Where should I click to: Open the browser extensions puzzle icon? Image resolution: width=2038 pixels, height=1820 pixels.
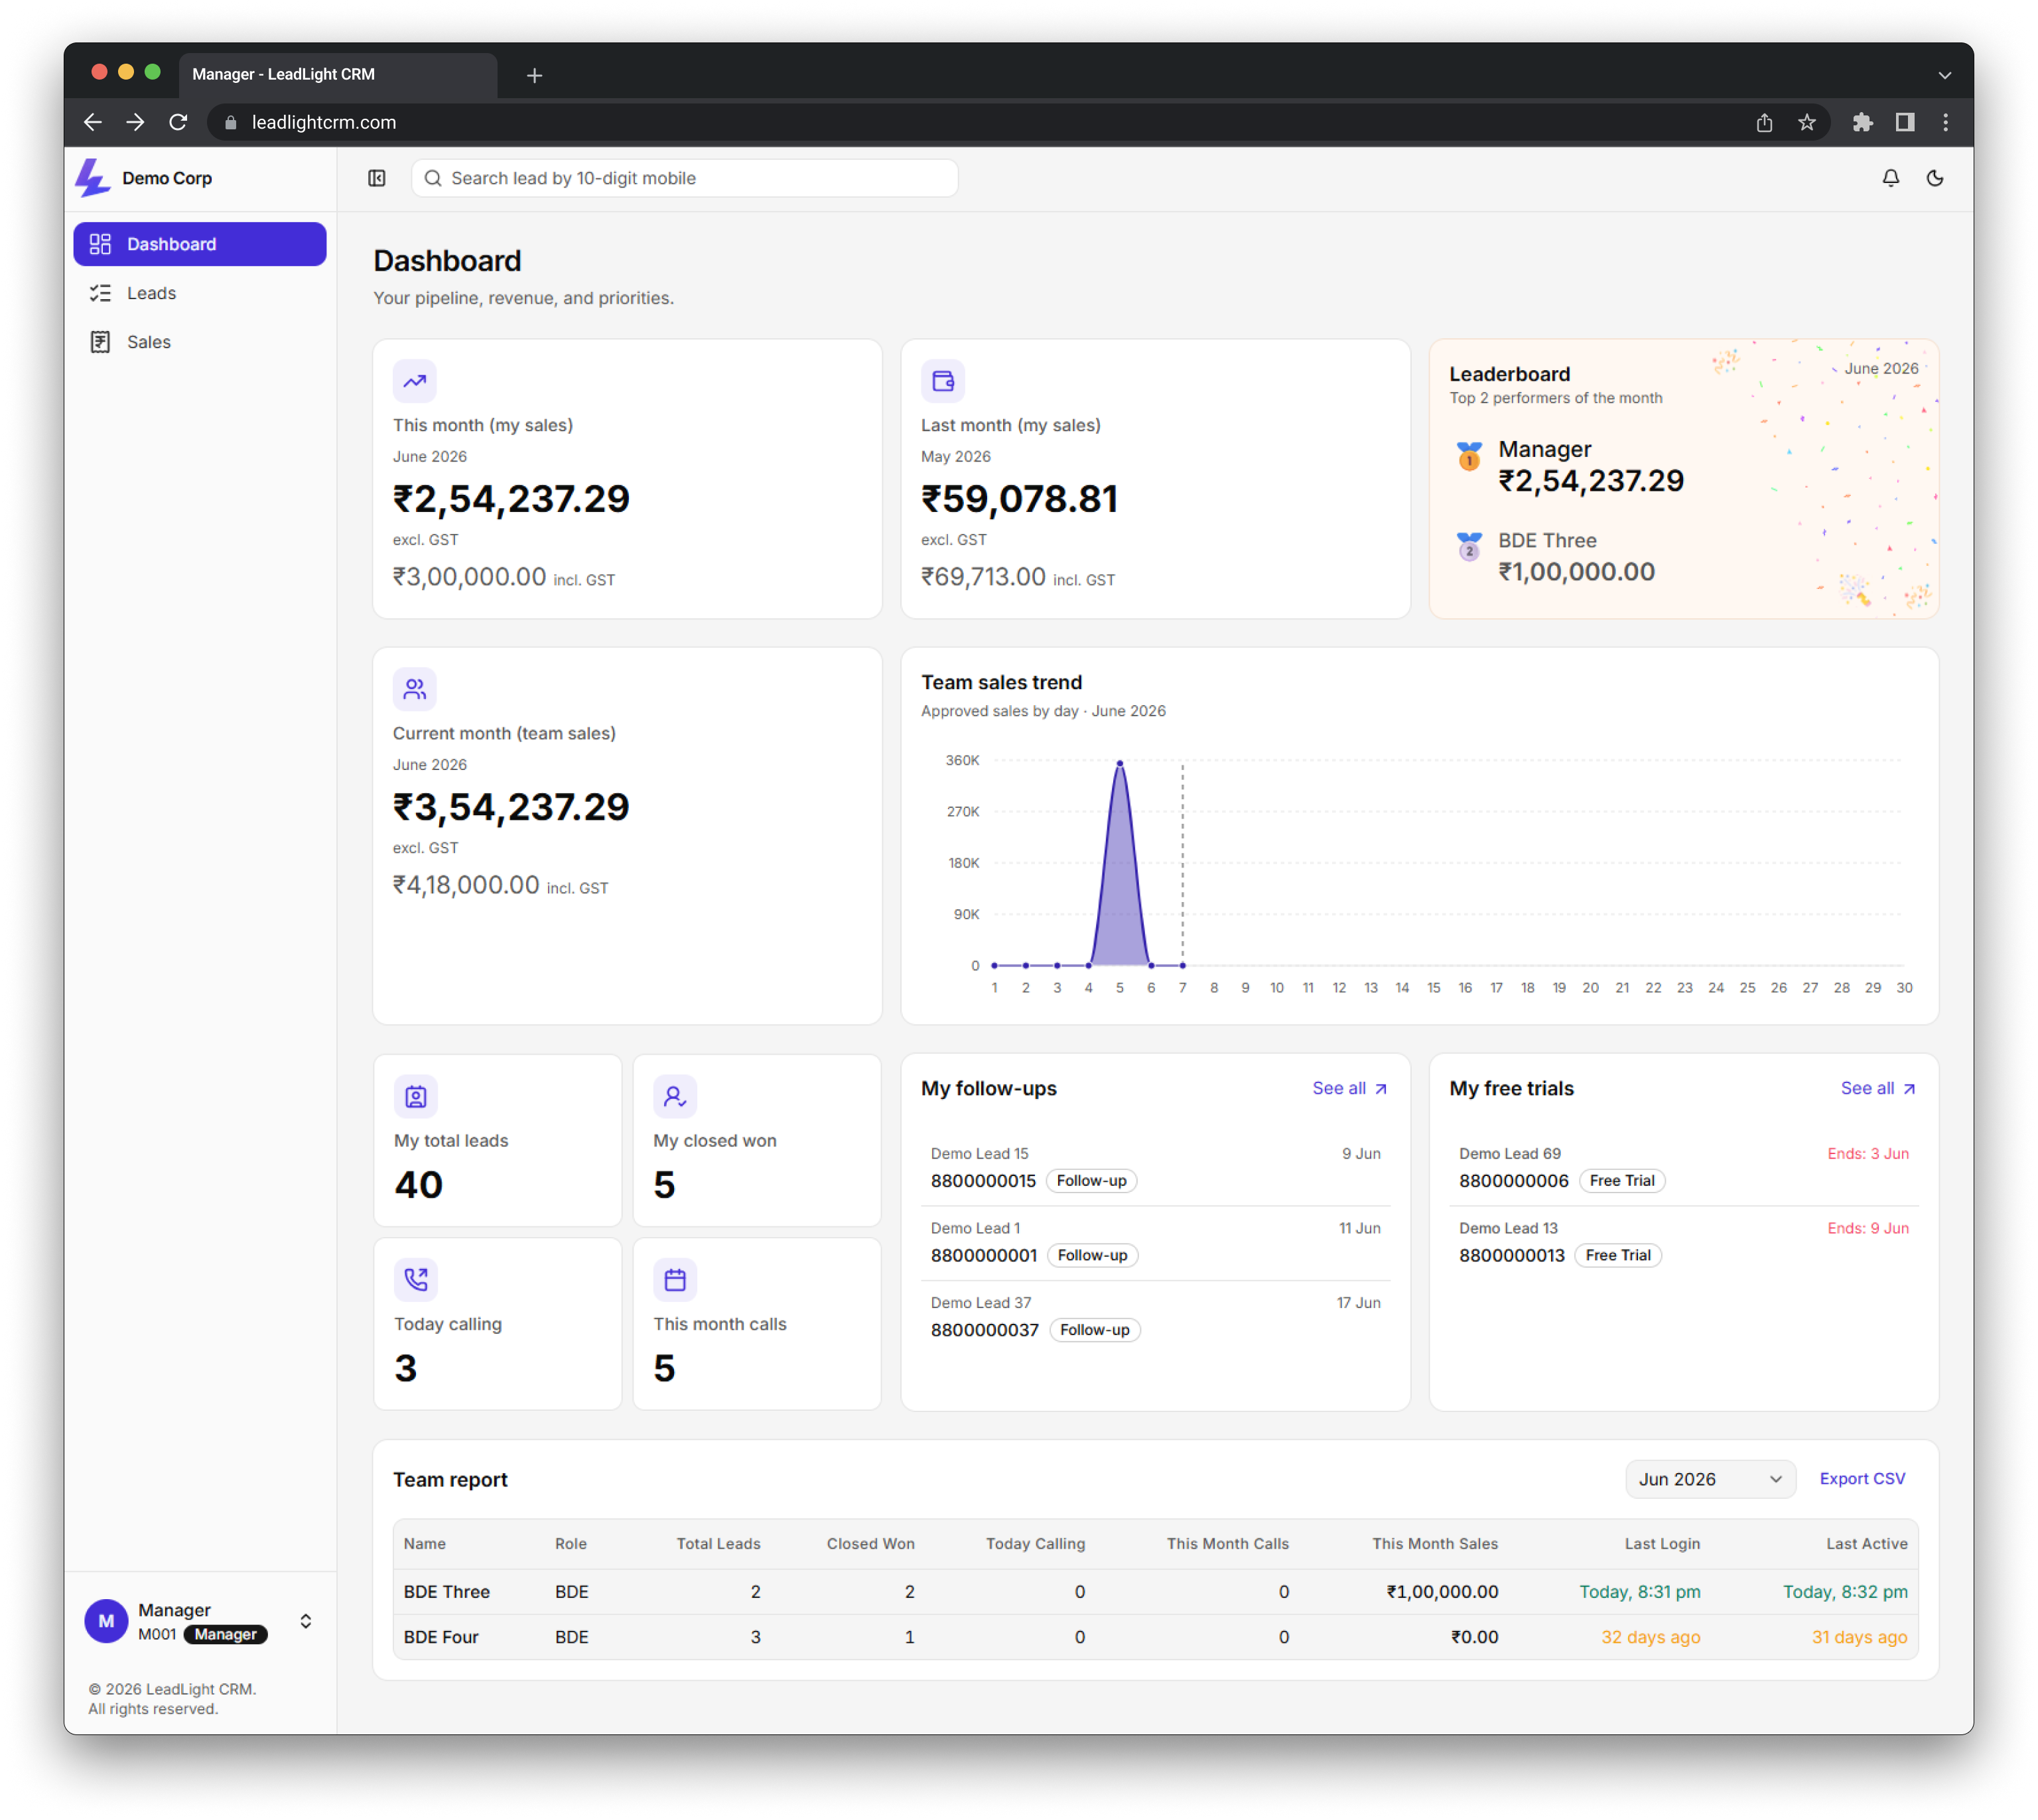1861,122
